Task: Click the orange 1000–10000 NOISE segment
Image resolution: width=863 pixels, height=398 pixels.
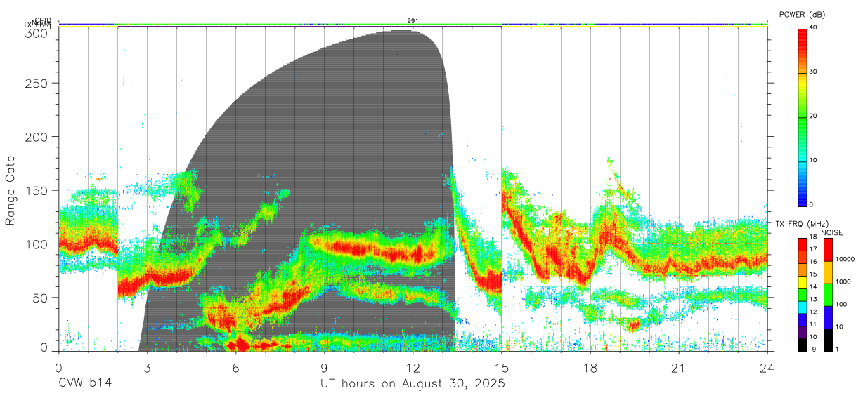Action: (x=828, y=272)
